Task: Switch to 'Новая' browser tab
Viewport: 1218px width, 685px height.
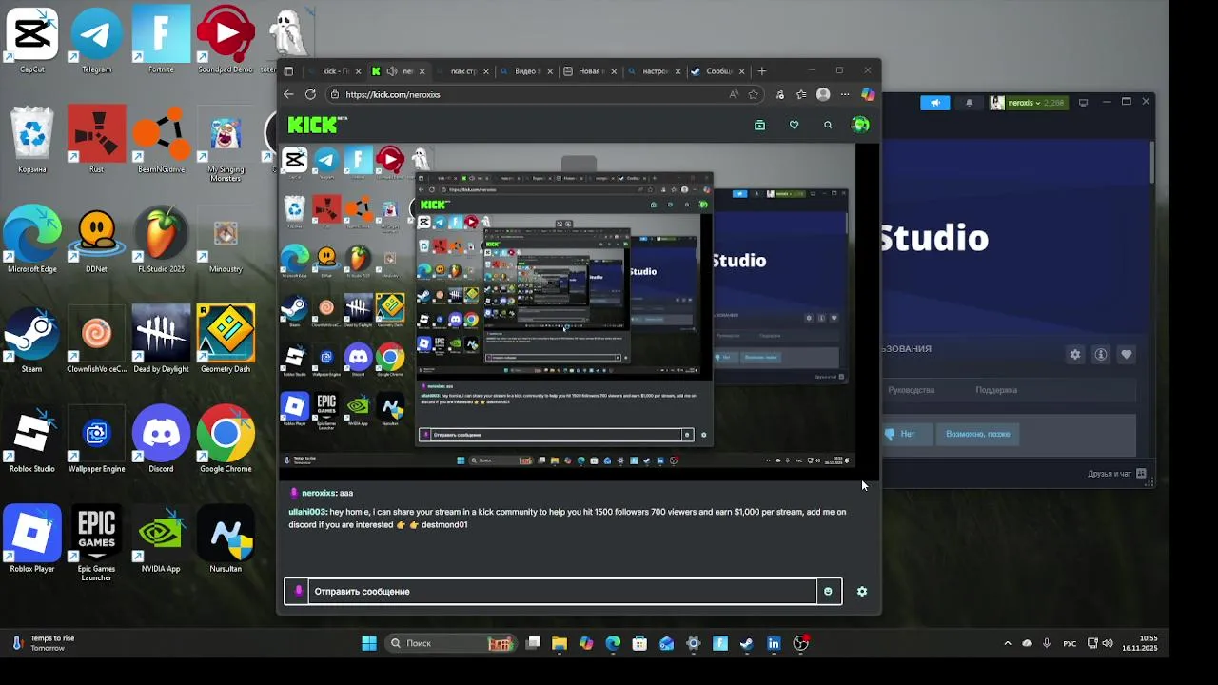Action: [x=590, y=71]
